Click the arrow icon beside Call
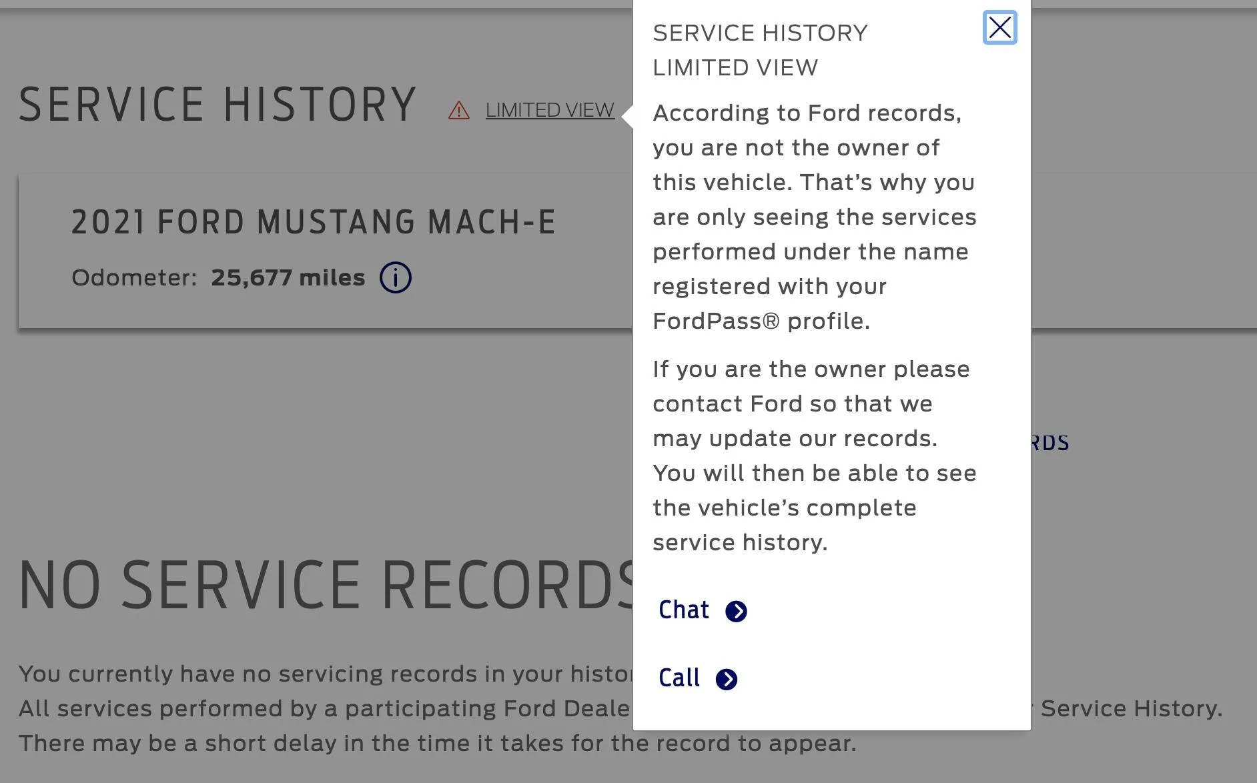 tap(727, 679)
